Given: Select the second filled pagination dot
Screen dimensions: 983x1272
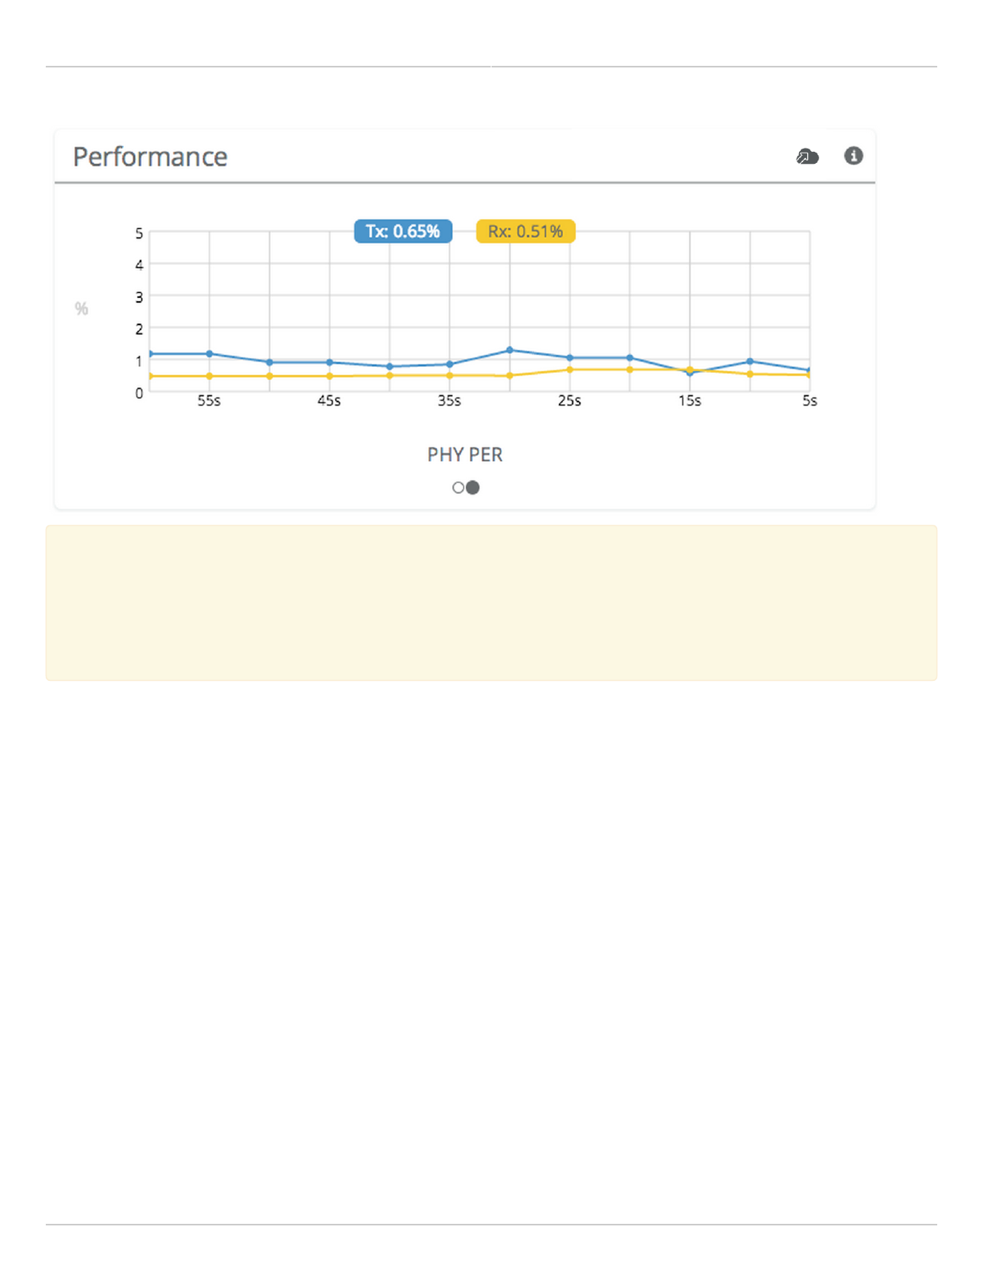Looking at the screenshot, I should click(473, 487).
